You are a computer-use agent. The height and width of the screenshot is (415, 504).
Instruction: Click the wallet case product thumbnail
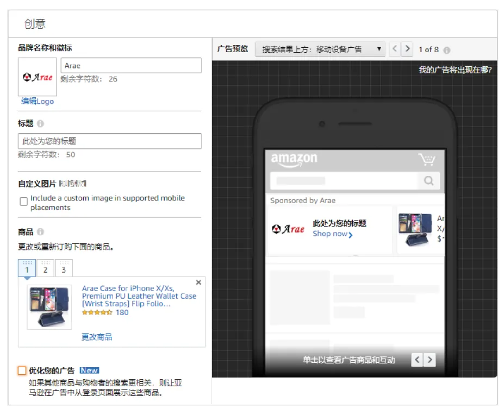[49, 307]
